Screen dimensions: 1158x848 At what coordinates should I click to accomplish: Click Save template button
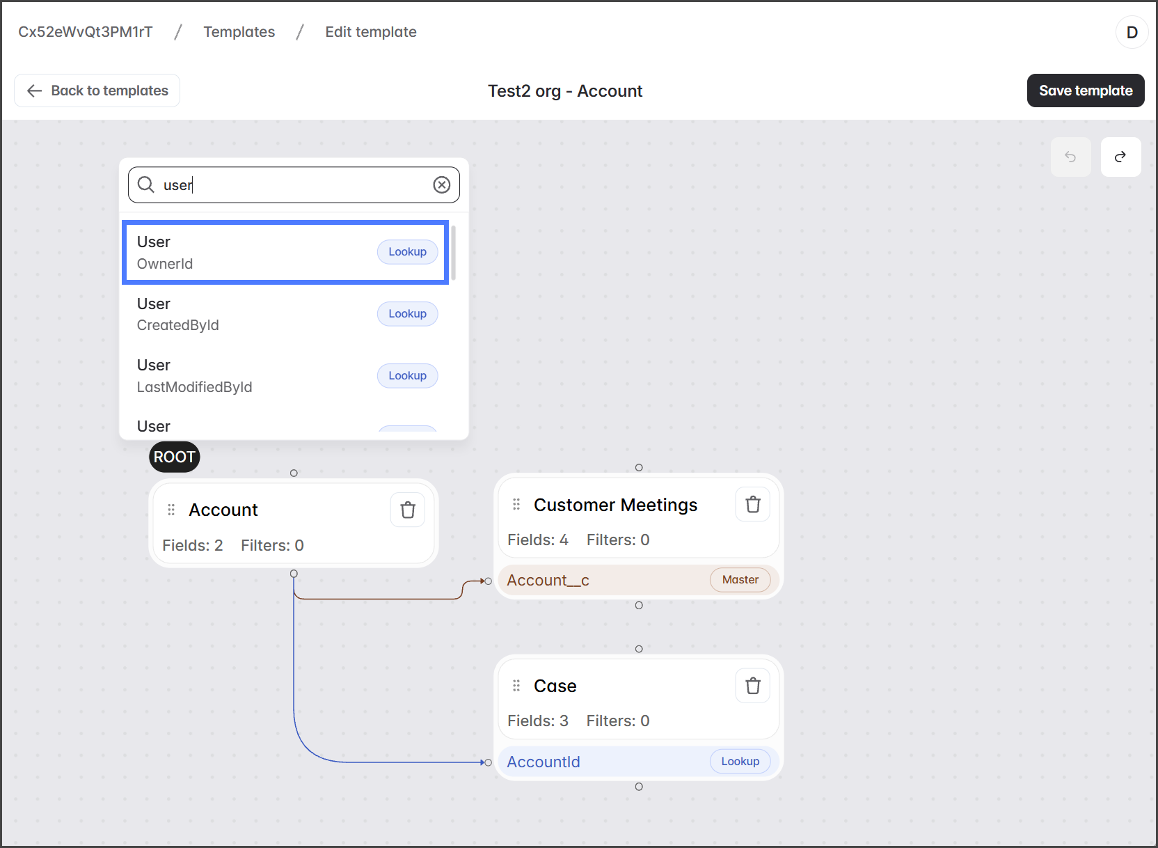[x=1085, y=91]
